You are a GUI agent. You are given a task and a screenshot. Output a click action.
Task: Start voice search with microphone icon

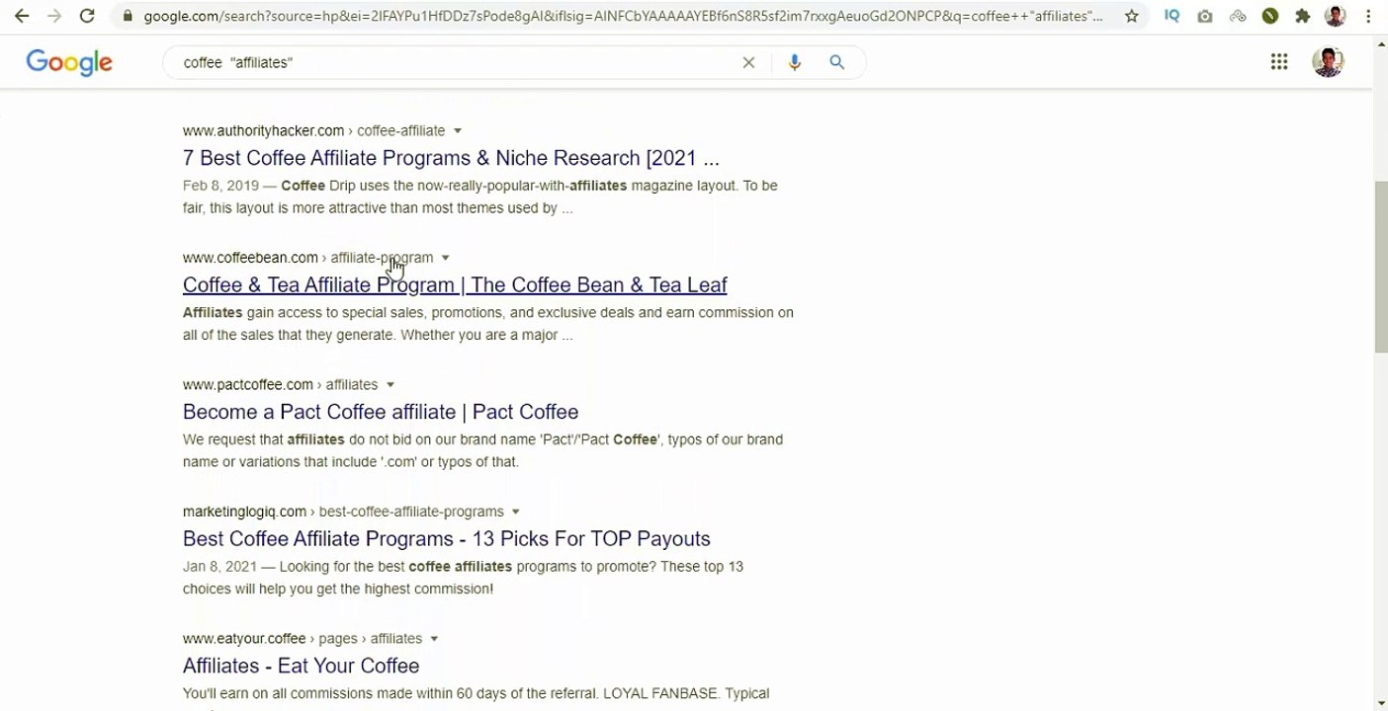tap(795, 62)
